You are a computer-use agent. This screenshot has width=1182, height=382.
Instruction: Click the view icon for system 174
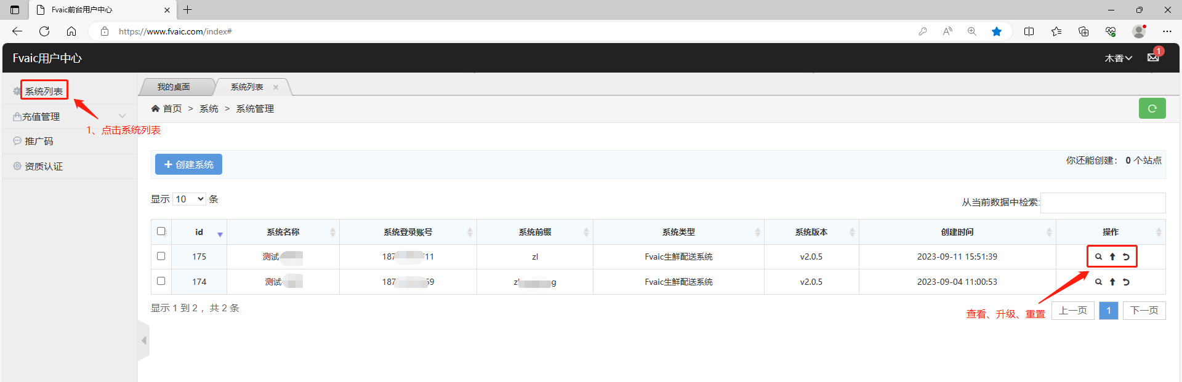point(1098,282)
